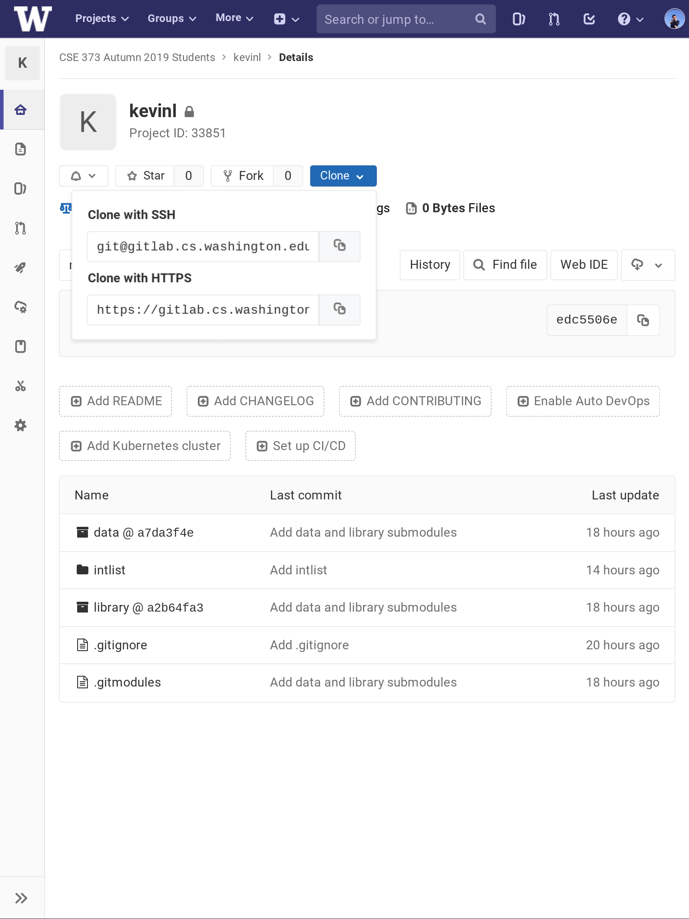Open the To-Do list icon

589,19
